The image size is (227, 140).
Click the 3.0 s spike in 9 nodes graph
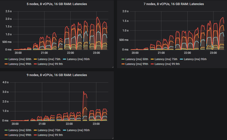tap(84, 92)
